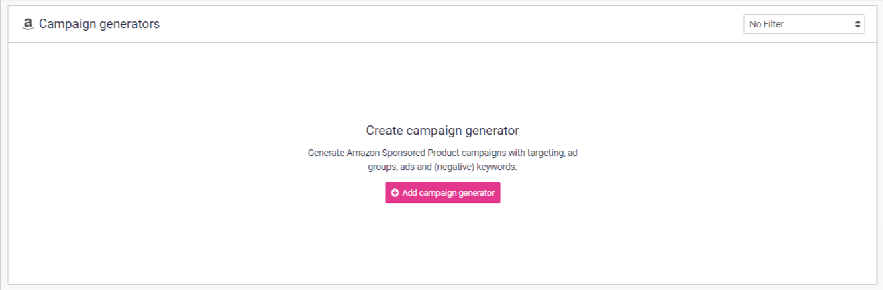
Task: Click the word "Campaign" in the panel title
Action: (x=68, y=24)
